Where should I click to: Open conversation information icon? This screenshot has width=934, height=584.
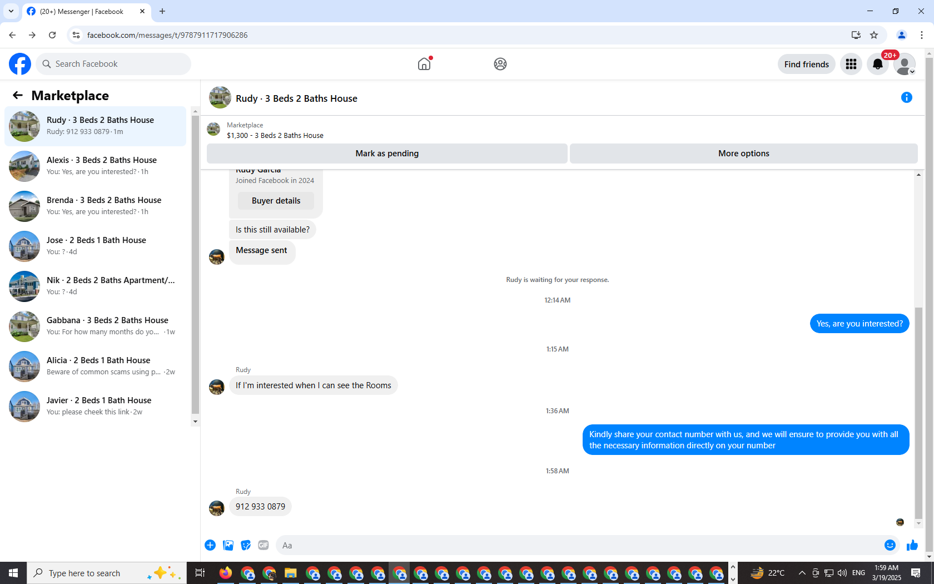pos(907,97)
